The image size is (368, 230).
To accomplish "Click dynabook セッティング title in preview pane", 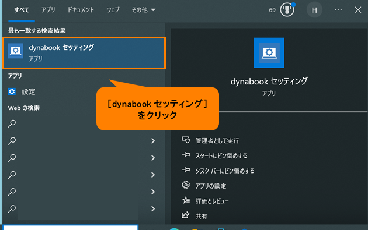I will pyautogui.click(x=269, y=82).
